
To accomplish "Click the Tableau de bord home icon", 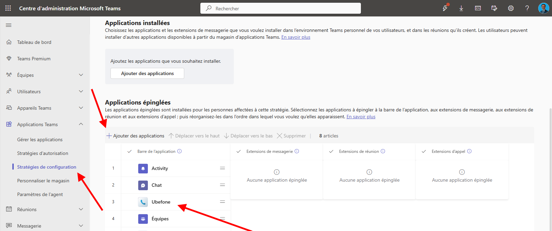I will click(x=9, y=42).
